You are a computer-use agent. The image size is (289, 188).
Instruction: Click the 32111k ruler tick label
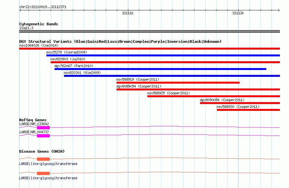[128, 13]
